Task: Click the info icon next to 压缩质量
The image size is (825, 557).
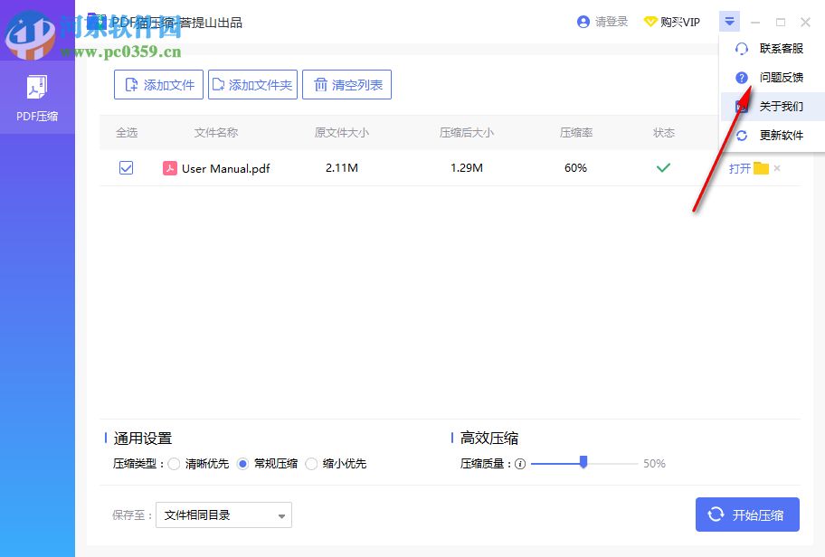Action: click(x=520, y=463)
